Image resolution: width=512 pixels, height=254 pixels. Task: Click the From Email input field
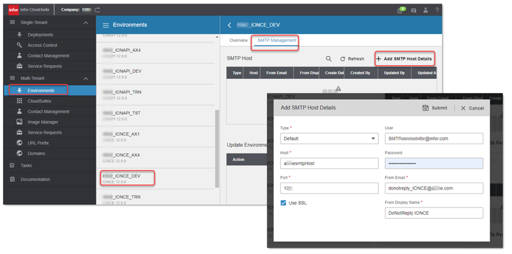pyautogui.click(x=434, y=188)
